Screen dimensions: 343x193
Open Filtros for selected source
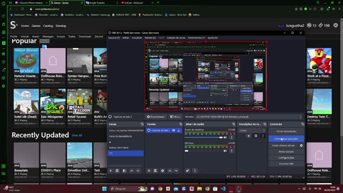[x=175, y=117]
